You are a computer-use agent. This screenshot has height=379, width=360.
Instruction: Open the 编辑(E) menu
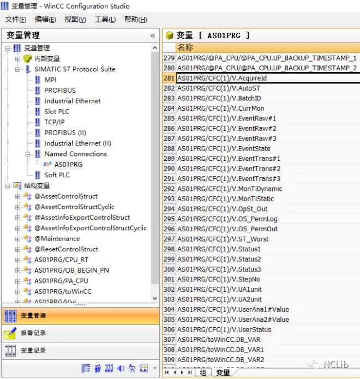click(x=45, y=19)
